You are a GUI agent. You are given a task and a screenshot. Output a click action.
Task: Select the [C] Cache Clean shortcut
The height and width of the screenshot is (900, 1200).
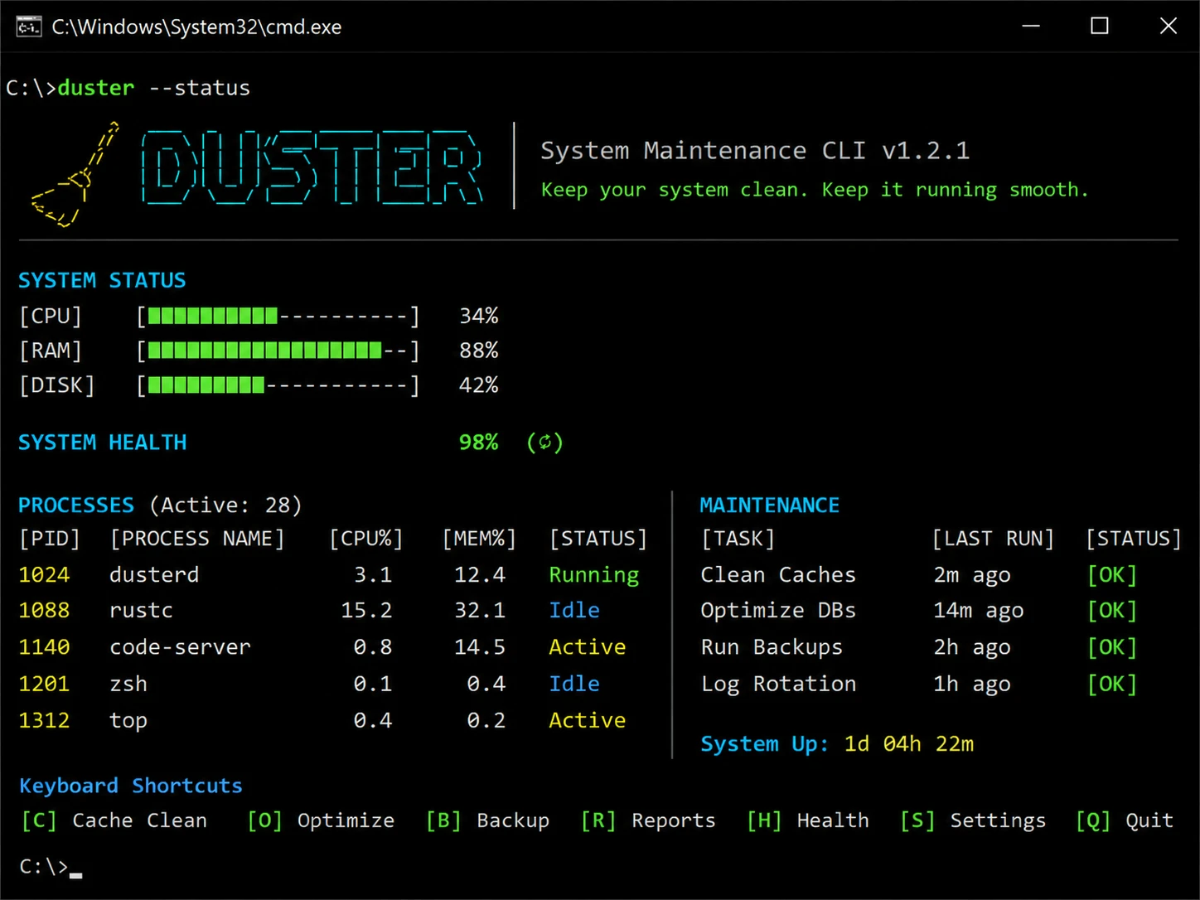114,820
